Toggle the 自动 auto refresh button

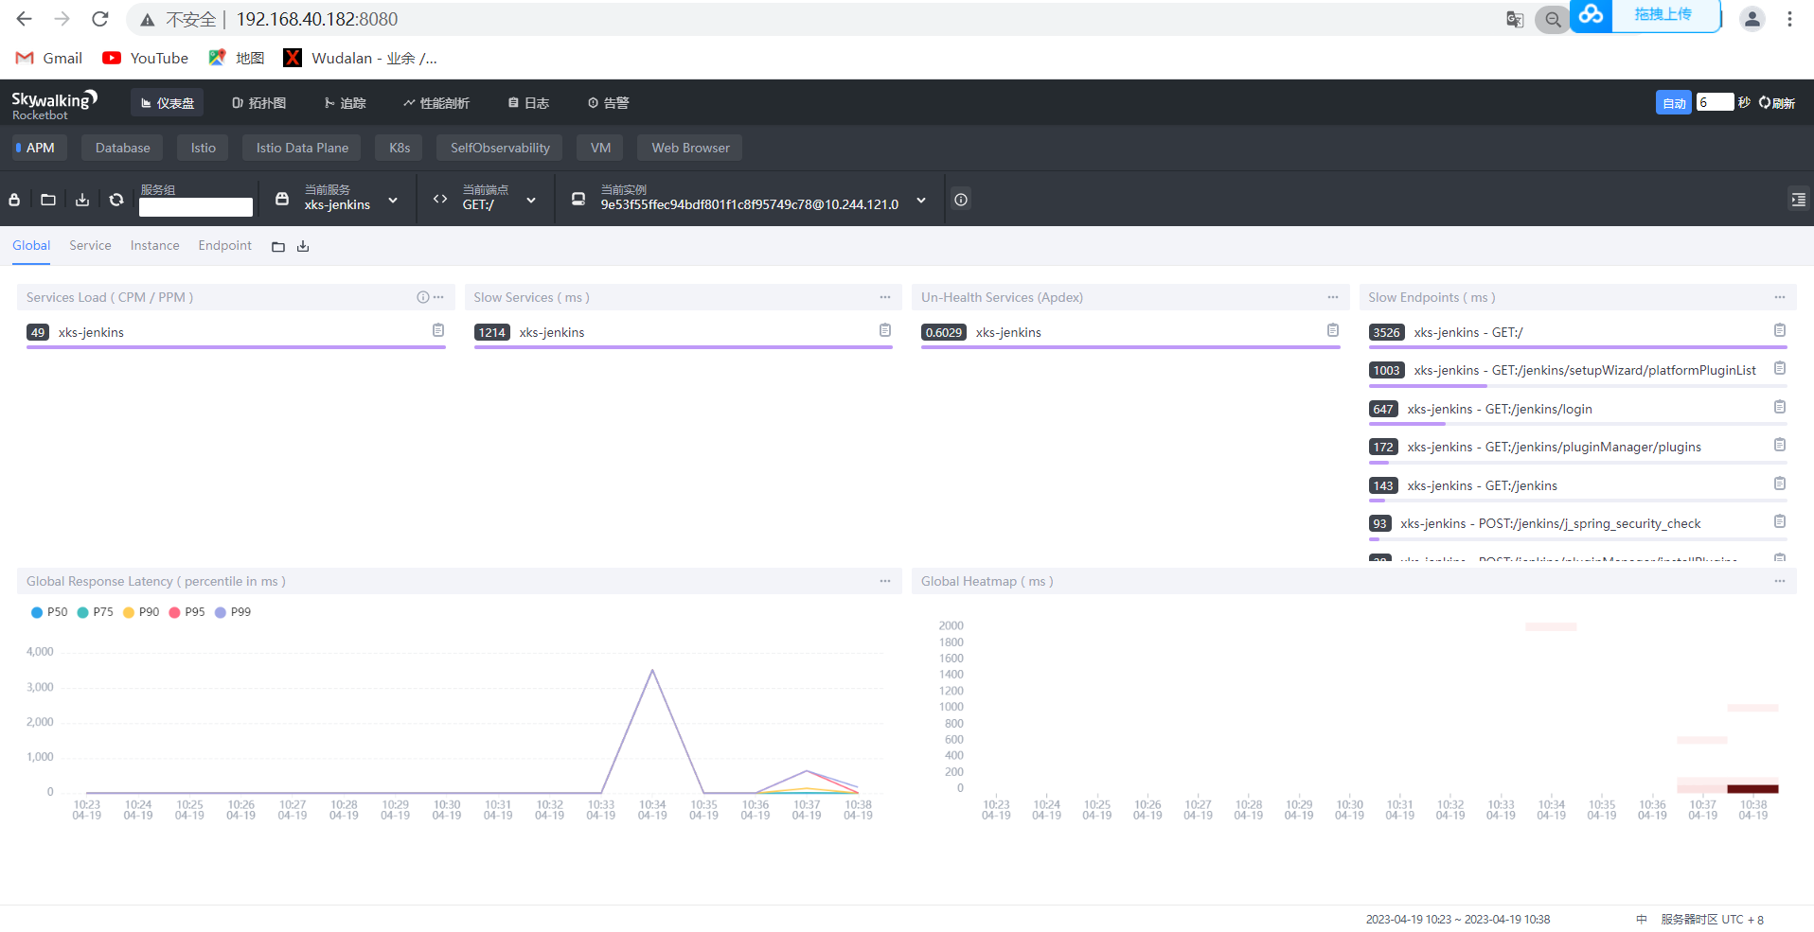(x=1674, y=102)
